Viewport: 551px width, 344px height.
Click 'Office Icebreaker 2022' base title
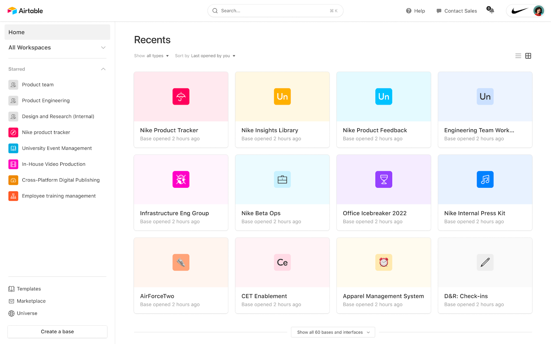[375, 213]
